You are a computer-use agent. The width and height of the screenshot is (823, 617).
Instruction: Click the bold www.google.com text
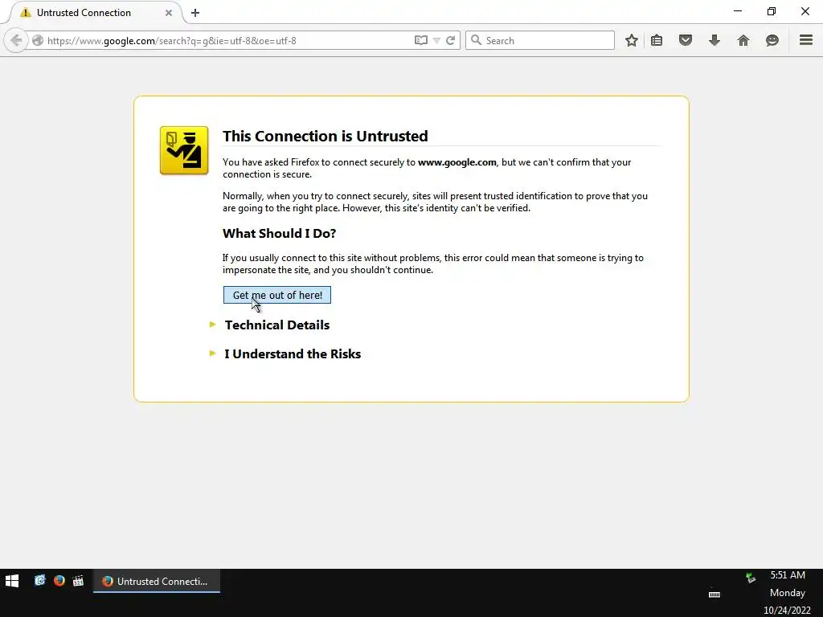pos(457,162)
